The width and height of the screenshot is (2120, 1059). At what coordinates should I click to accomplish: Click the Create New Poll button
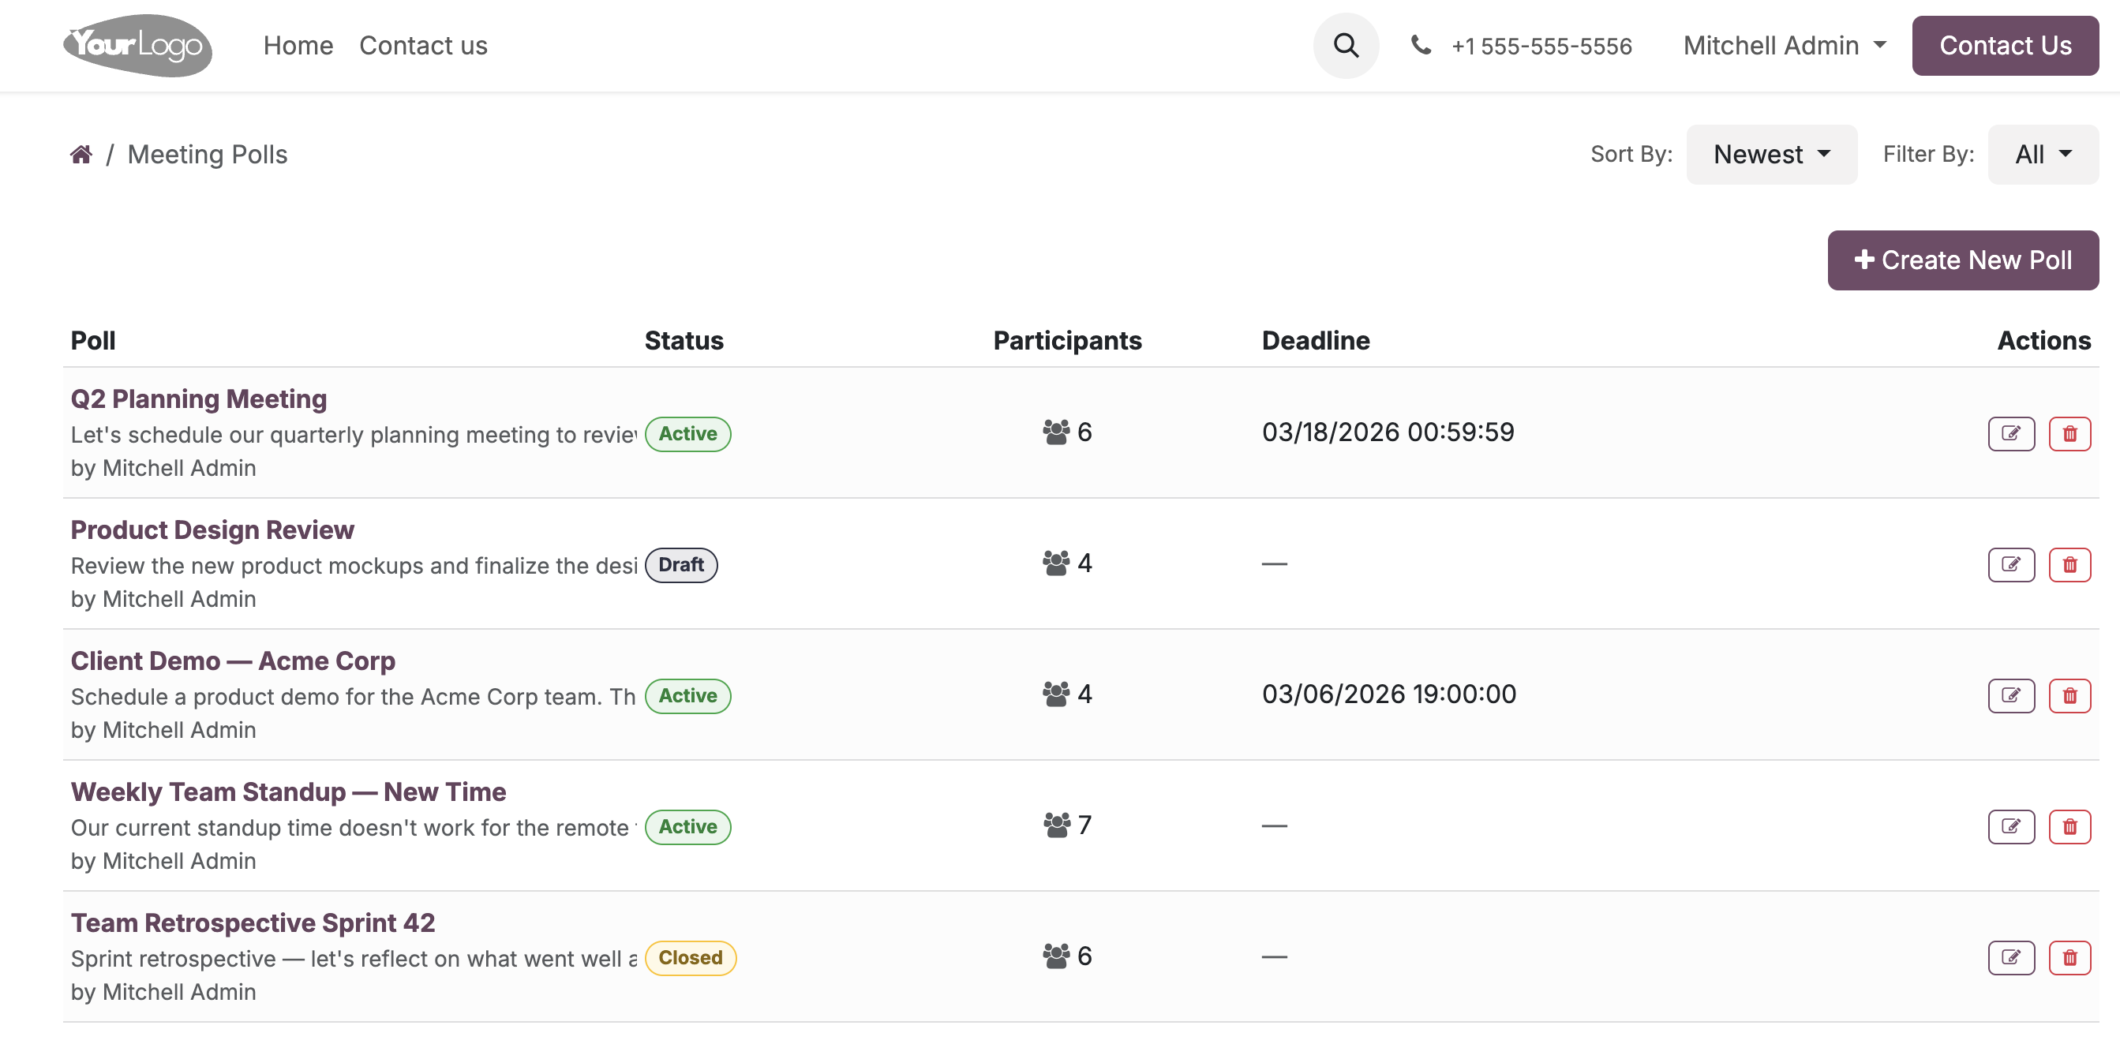[x=1962, y=260]
